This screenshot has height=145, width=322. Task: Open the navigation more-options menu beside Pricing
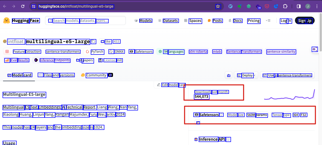click(x=268, y=21)
